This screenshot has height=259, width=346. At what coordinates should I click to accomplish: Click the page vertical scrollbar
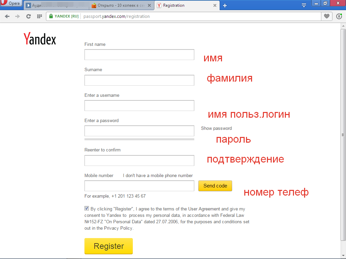click(x=343, y=135)
